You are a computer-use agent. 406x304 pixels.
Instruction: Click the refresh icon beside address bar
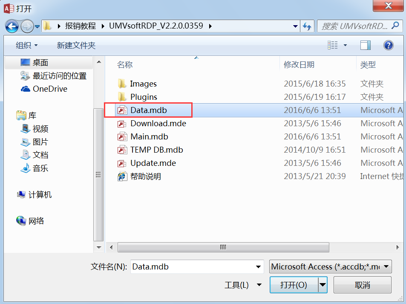307,26
